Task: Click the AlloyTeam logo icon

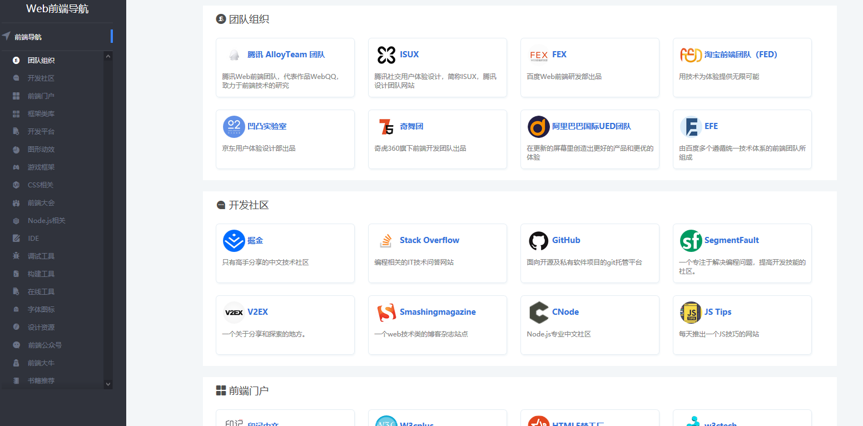Action: 234,55
